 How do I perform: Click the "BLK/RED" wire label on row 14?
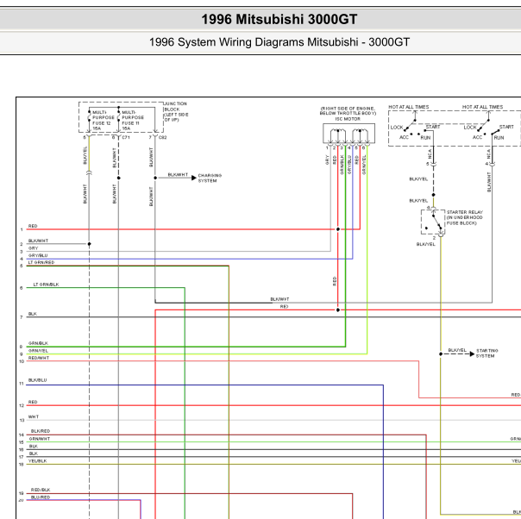point(41,431)
